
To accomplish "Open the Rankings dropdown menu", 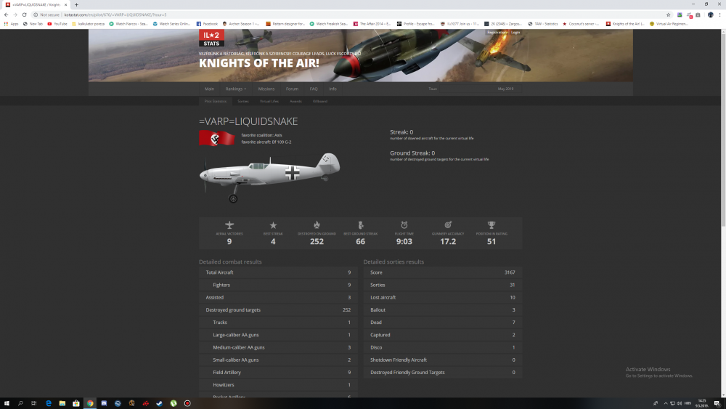I will click(235, 89).
